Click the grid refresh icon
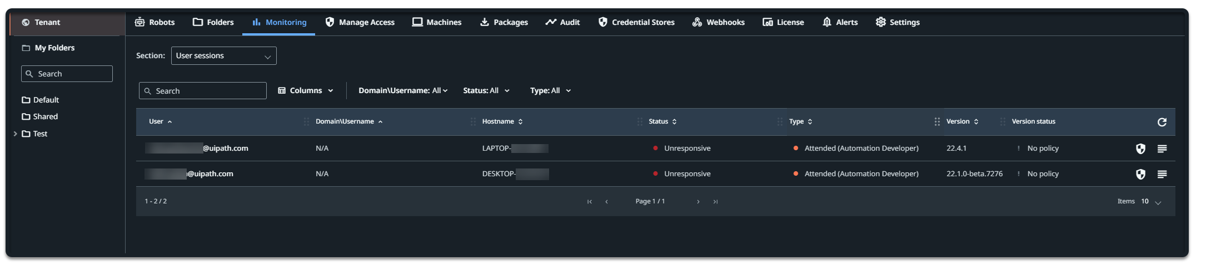The width and height of the screenshot is (1206, 276). point(1162,122)
